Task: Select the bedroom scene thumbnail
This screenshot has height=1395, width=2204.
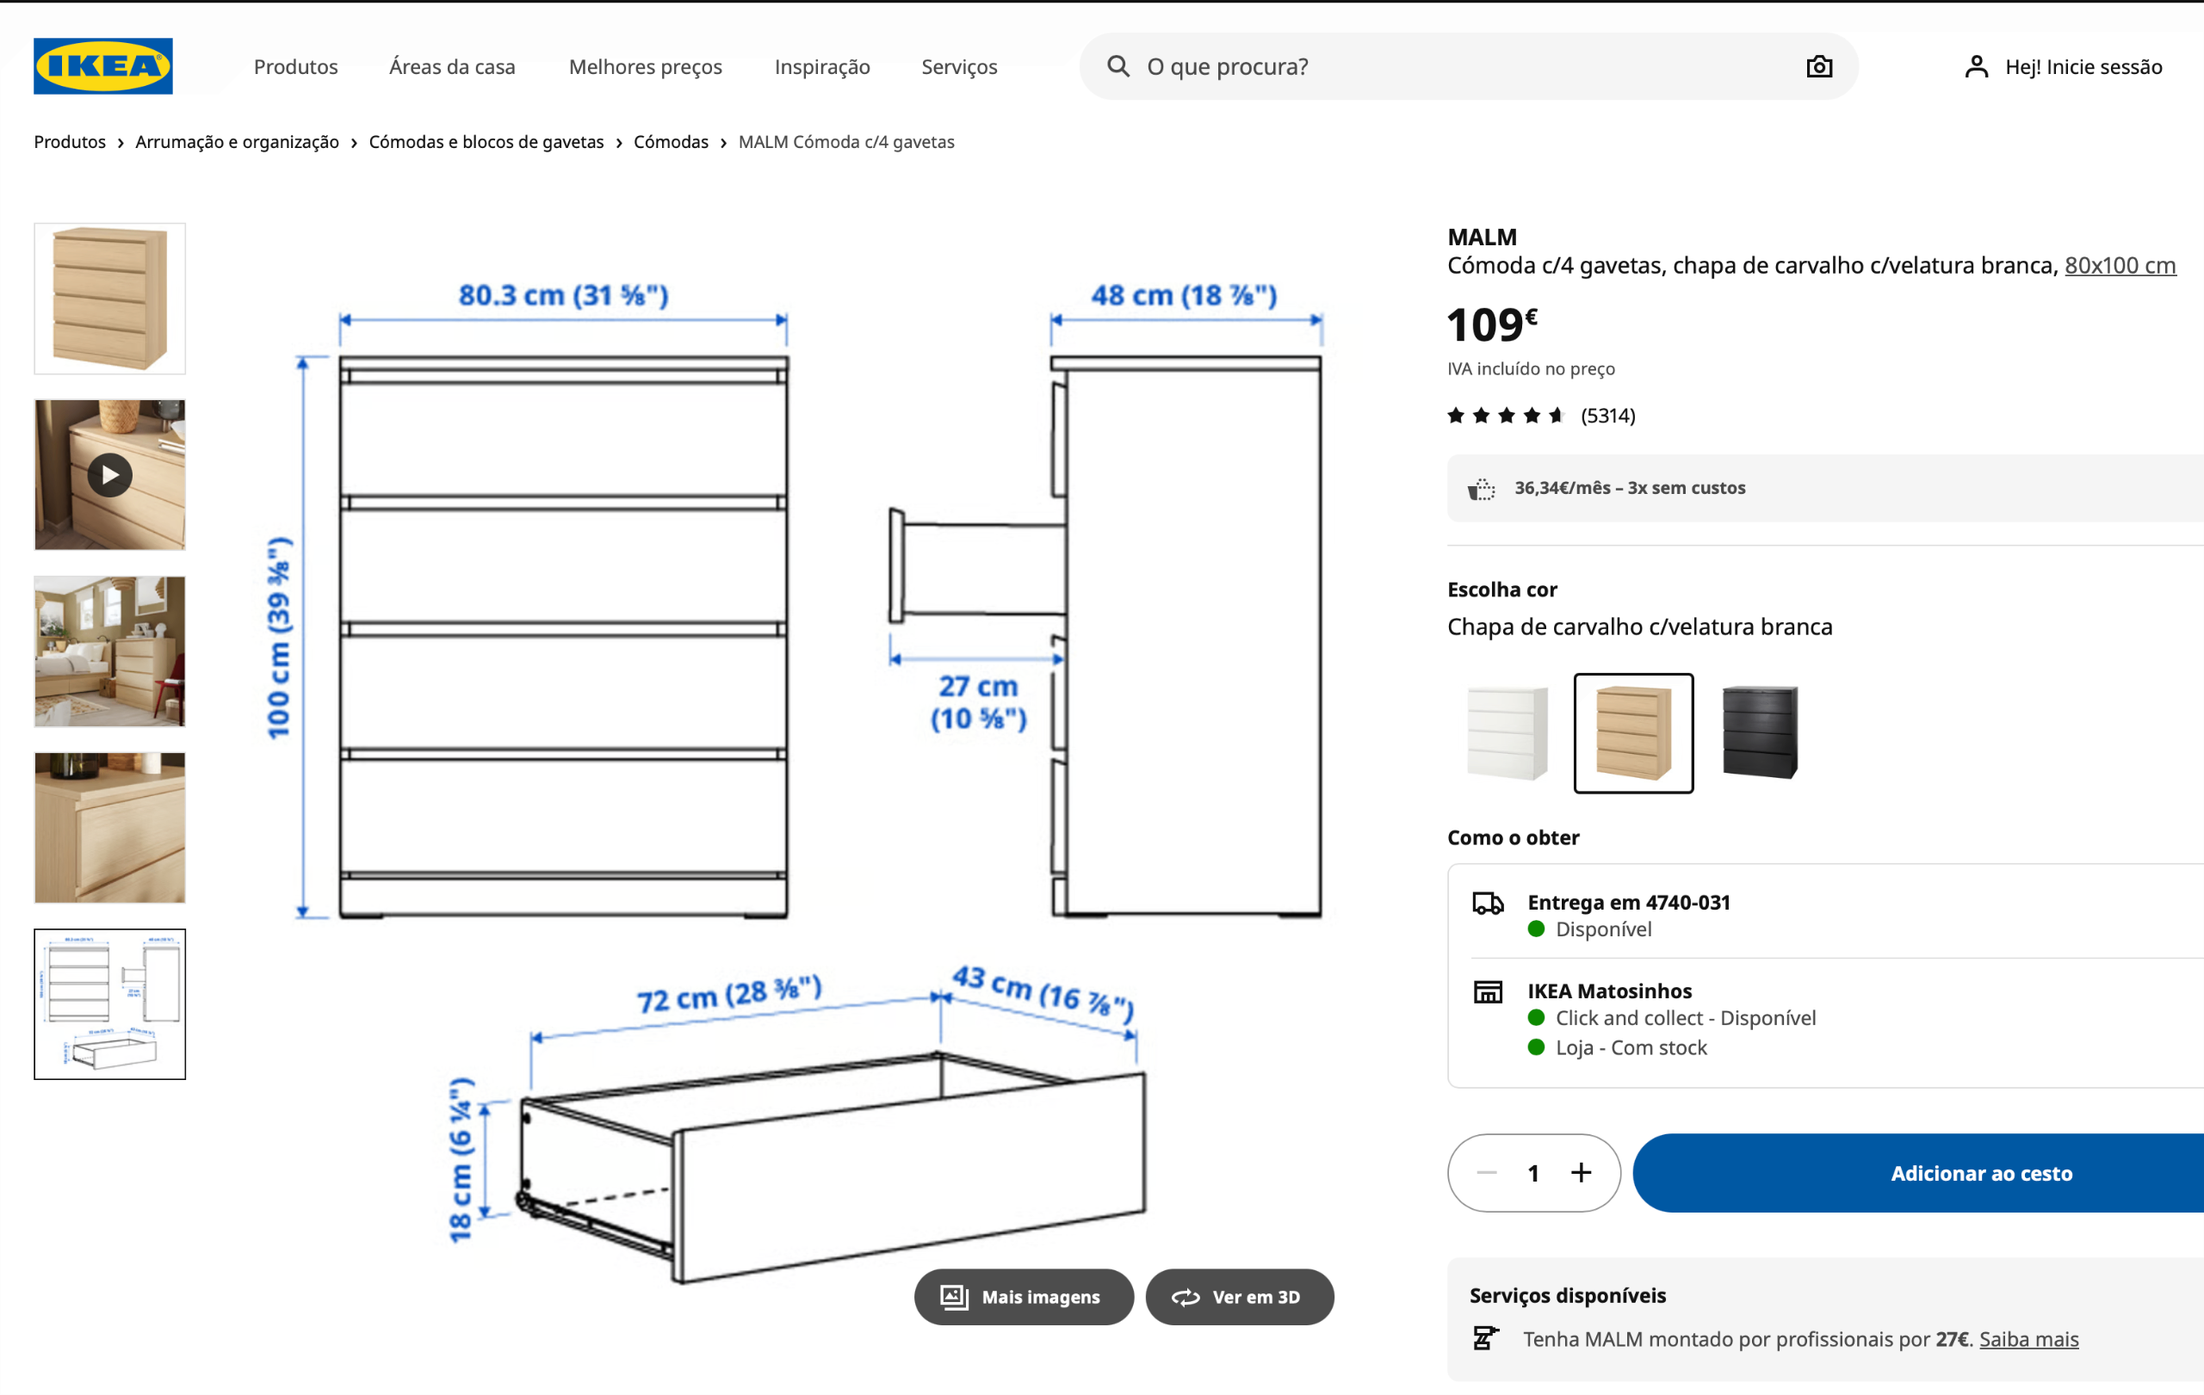Action: [x=110, y=651]
